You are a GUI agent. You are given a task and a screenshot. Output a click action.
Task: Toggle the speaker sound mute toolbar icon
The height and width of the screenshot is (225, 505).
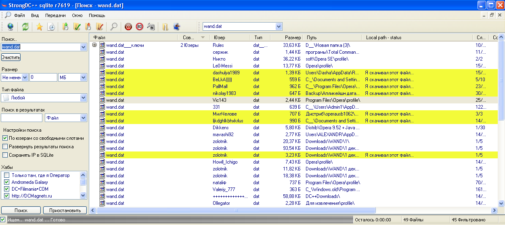tap(151, 27)
